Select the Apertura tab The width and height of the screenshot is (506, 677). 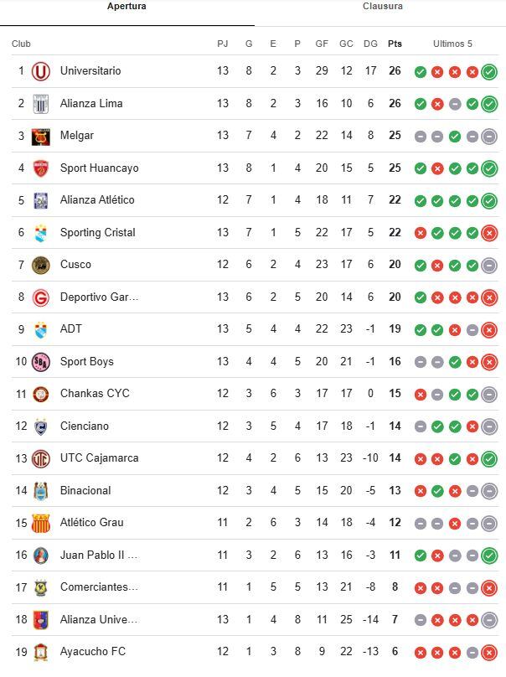pyautogui.click(x=126, y=7)
